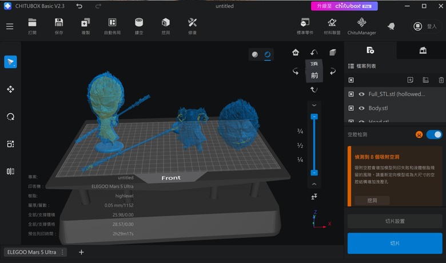Select the Scale tool in left sidebar
The height and width of the screenshot is (263, 446).
(10, 144)
